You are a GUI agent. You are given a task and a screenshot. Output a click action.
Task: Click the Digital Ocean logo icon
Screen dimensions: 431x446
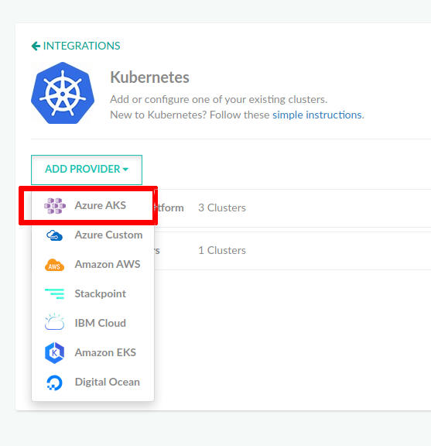[x=54, y=383]
